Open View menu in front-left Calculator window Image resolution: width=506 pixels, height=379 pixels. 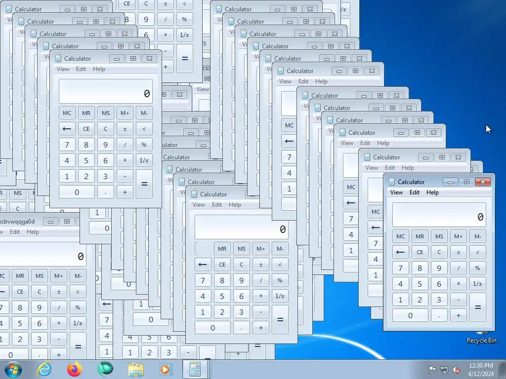coord(63,69)
